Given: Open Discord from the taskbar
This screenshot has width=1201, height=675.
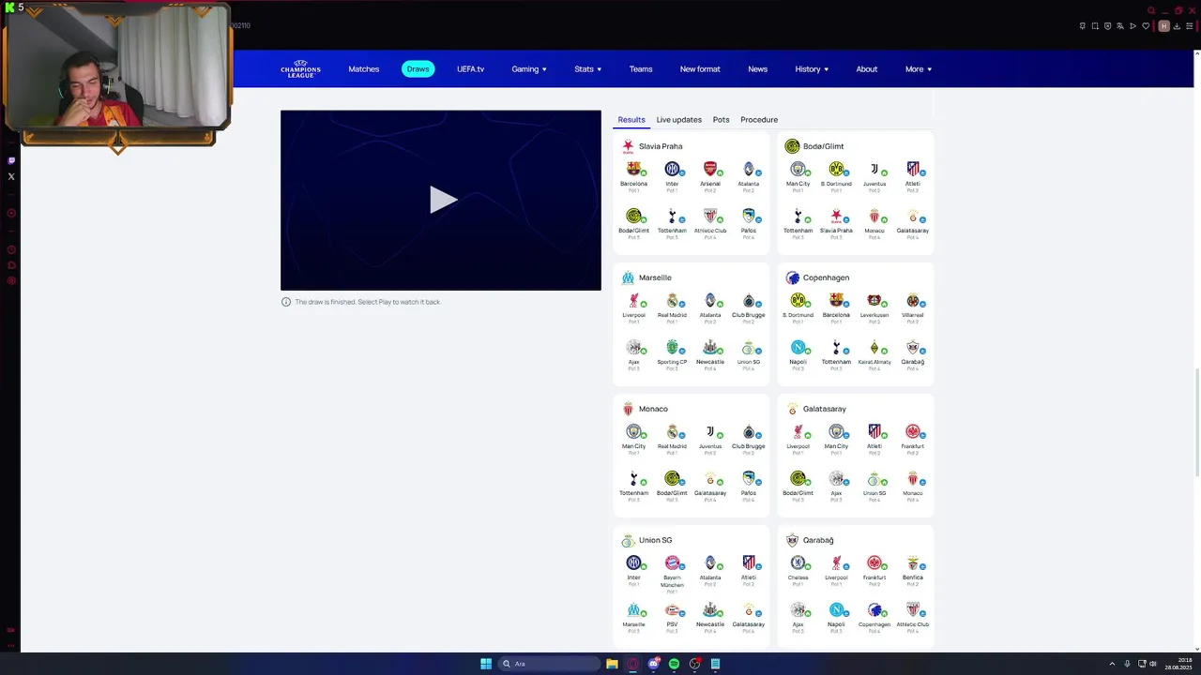Looking at the screenshot, I should pos(653,664).
